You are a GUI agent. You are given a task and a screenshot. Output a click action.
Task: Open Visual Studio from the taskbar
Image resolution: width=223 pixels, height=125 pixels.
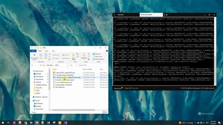(66, 123)
